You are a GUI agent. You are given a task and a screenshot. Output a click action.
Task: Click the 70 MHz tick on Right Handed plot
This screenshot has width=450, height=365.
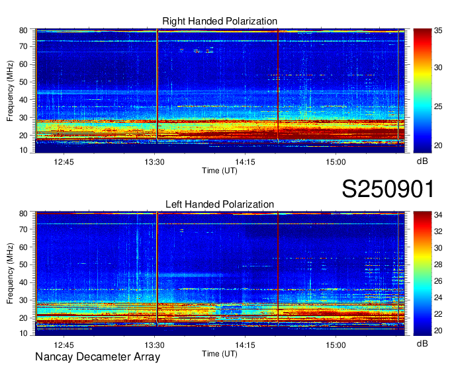(23, 46)
